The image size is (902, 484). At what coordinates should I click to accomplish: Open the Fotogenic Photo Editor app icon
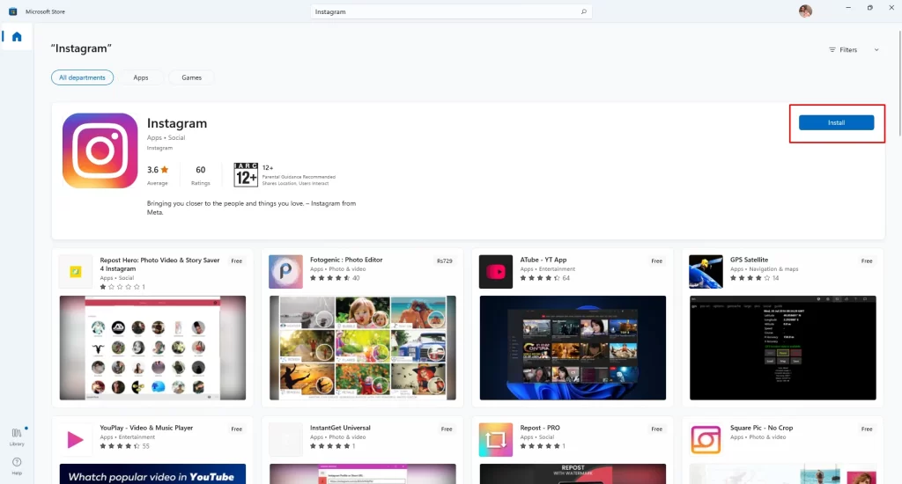click(x=285, y=272)
